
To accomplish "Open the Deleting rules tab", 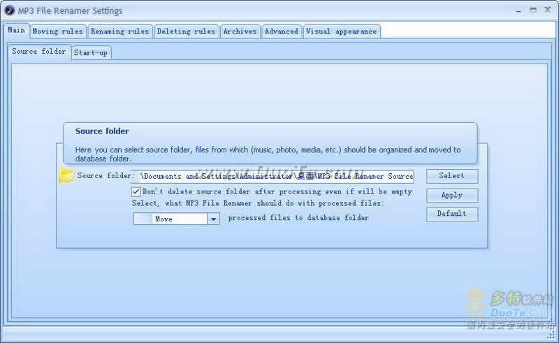I will tap(186, 31).
